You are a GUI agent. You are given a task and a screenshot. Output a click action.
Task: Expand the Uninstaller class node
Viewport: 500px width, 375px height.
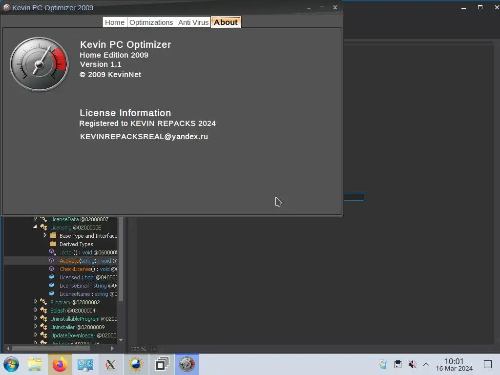tap(36, 327)
